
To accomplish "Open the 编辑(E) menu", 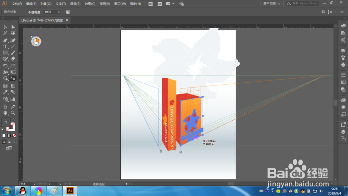I will [31, 4].
